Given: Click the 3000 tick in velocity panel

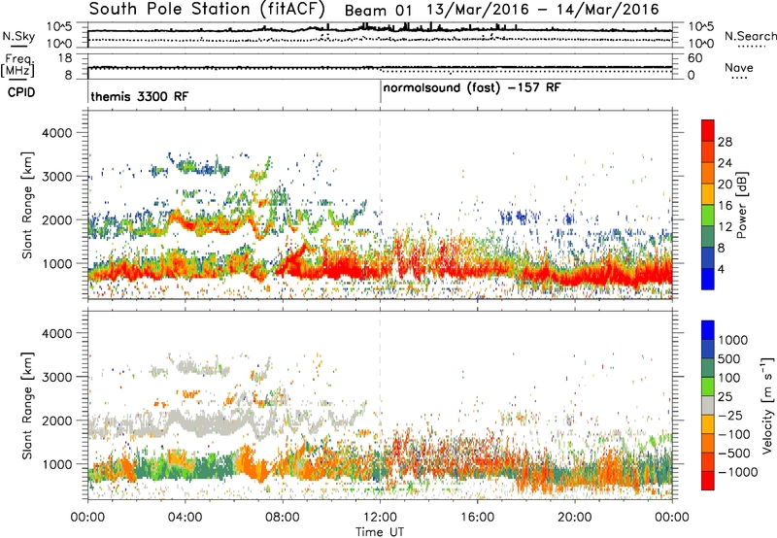Looking at the screenshot, I should click(x=56, y=377).
